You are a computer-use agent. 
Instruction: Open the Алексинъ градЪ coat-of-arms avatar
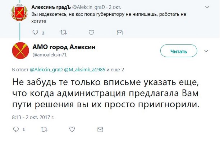click(x=19, y=13)
